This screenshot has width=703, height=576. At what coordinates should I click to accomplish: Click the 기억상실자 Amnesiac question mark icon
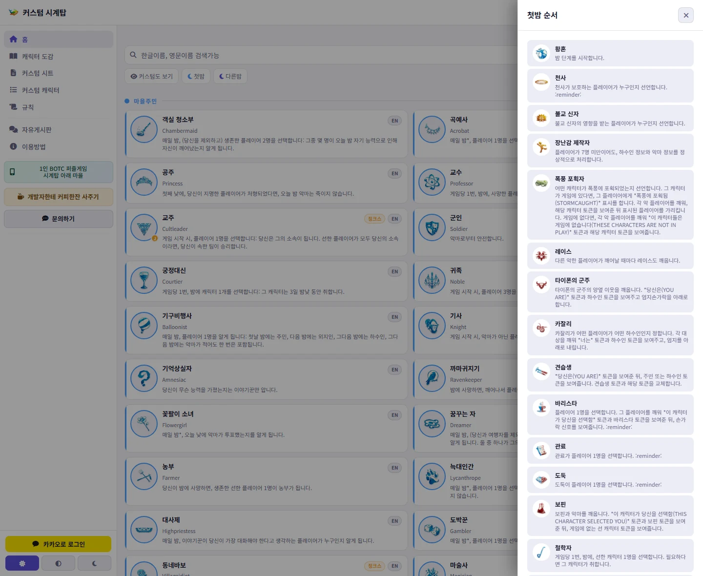144,378
